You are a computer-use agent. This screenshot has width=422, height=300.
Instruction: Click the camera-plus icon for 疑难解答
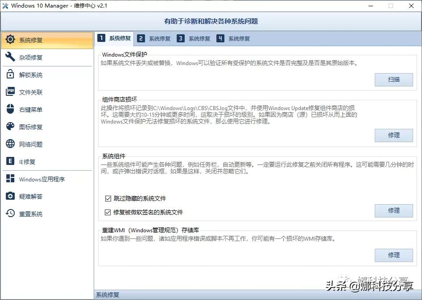pyautogui.click(x=10, y=196)
